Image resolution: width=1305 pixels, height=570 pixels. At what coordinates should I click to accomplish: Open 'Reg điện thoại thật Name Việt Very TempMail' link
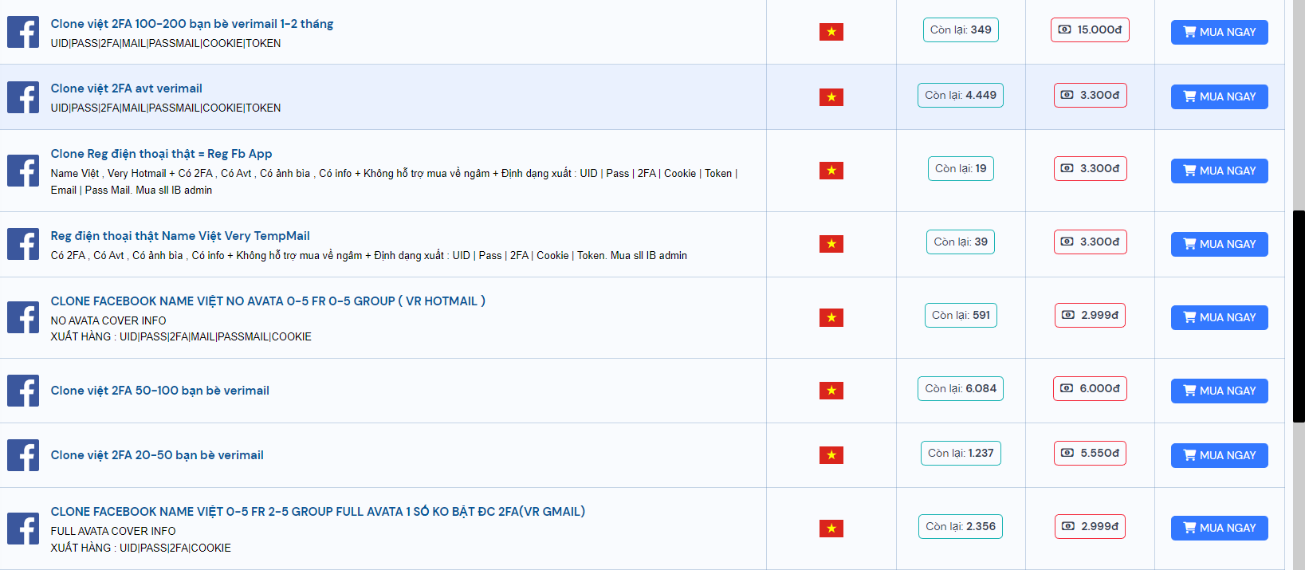click(x=180, y=236)
